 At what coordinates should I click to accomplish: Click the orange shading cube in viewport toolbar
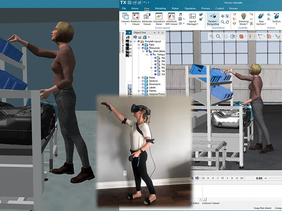click(241, 36)
